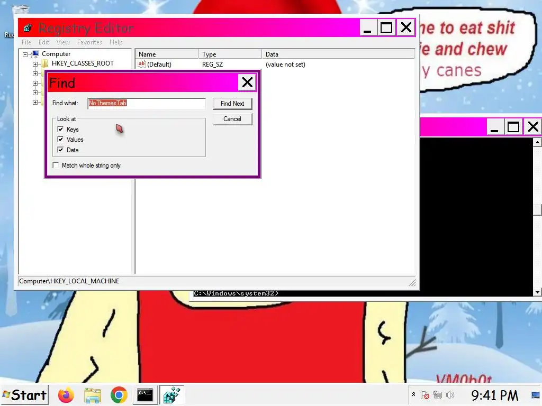Image resolution: width=542 pixels, height=406 pixels.
Task: Click the 9:41 PM clock
Action: click(495, 395)
